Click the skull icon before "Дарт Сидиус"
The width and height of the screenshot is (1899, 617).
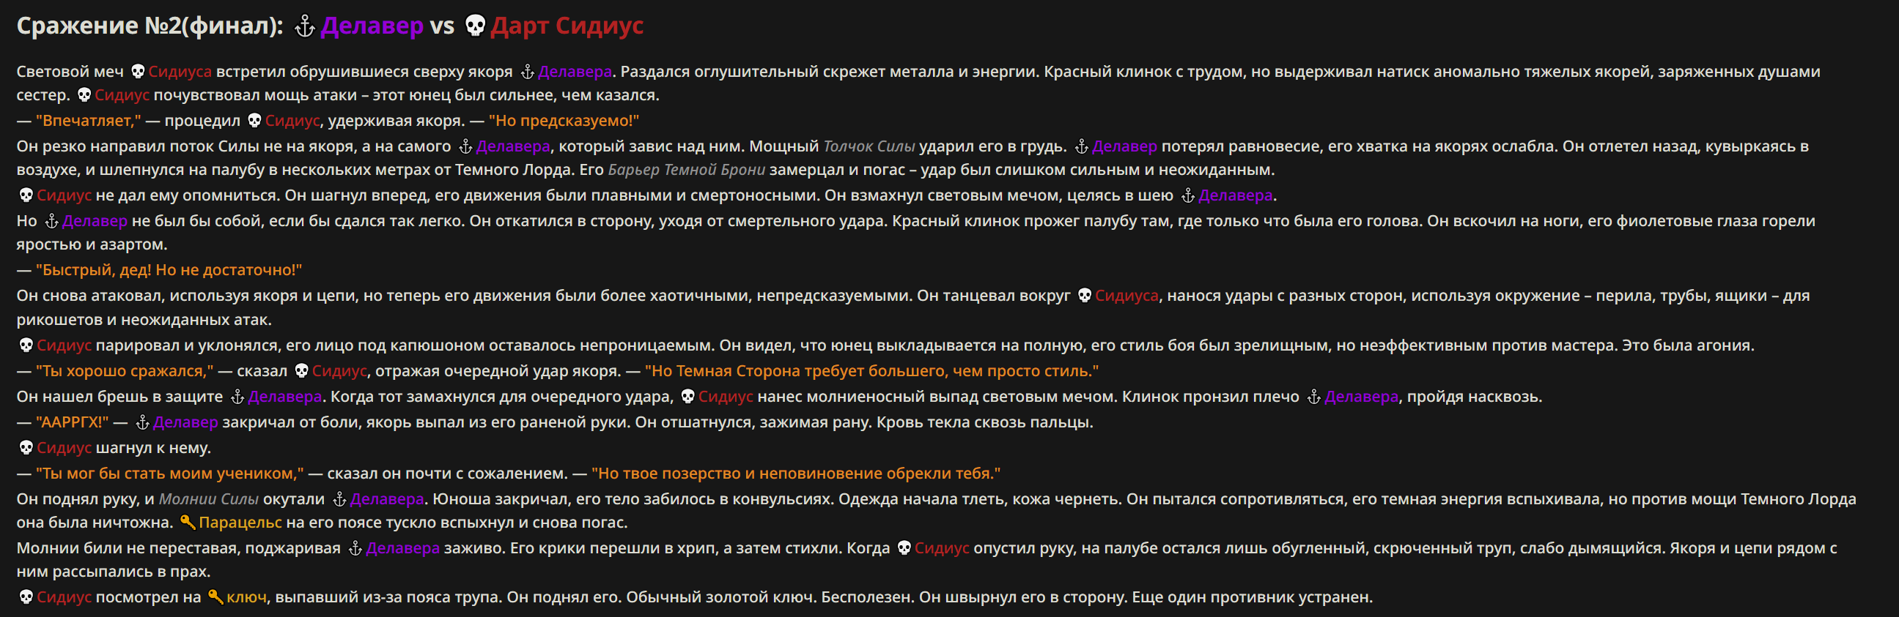pyautogui.click(x=476, y=26)
